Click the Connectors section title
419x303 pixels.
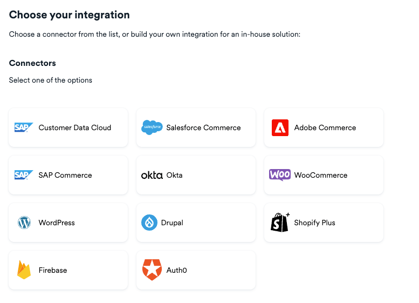pos(32,63)
